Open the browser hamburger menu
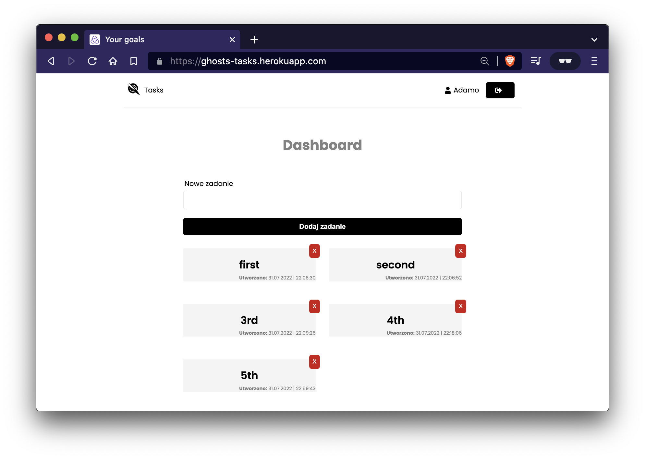Image resolution: width=645 pixels, height=459 pixels. [594, 61]
